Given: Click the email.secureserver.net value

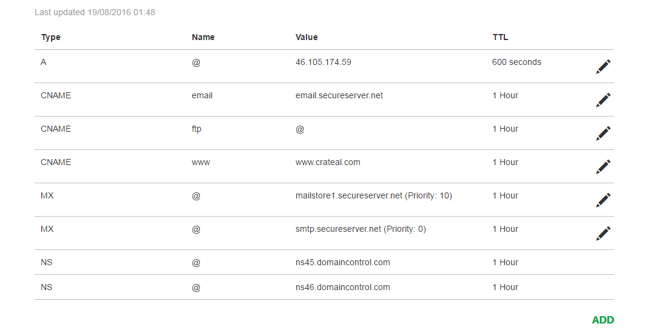Looking at the screenshot, I should click(339, 95).
